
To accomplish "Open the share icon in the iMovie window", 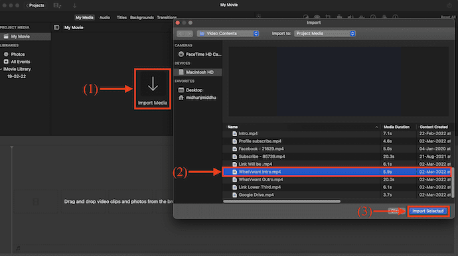I will 449,5.
